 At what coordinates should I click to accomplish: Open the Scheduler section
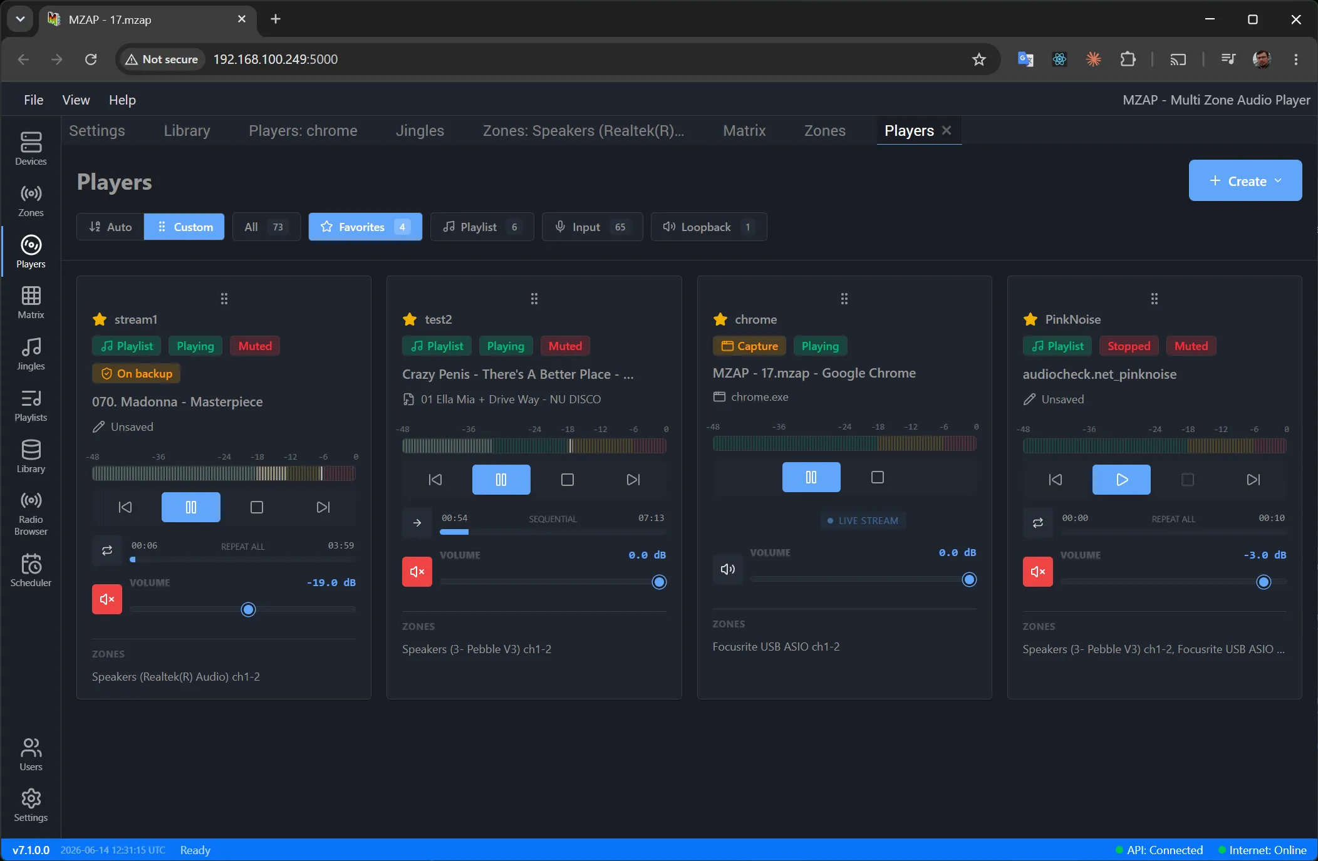[x=31, y=570]
